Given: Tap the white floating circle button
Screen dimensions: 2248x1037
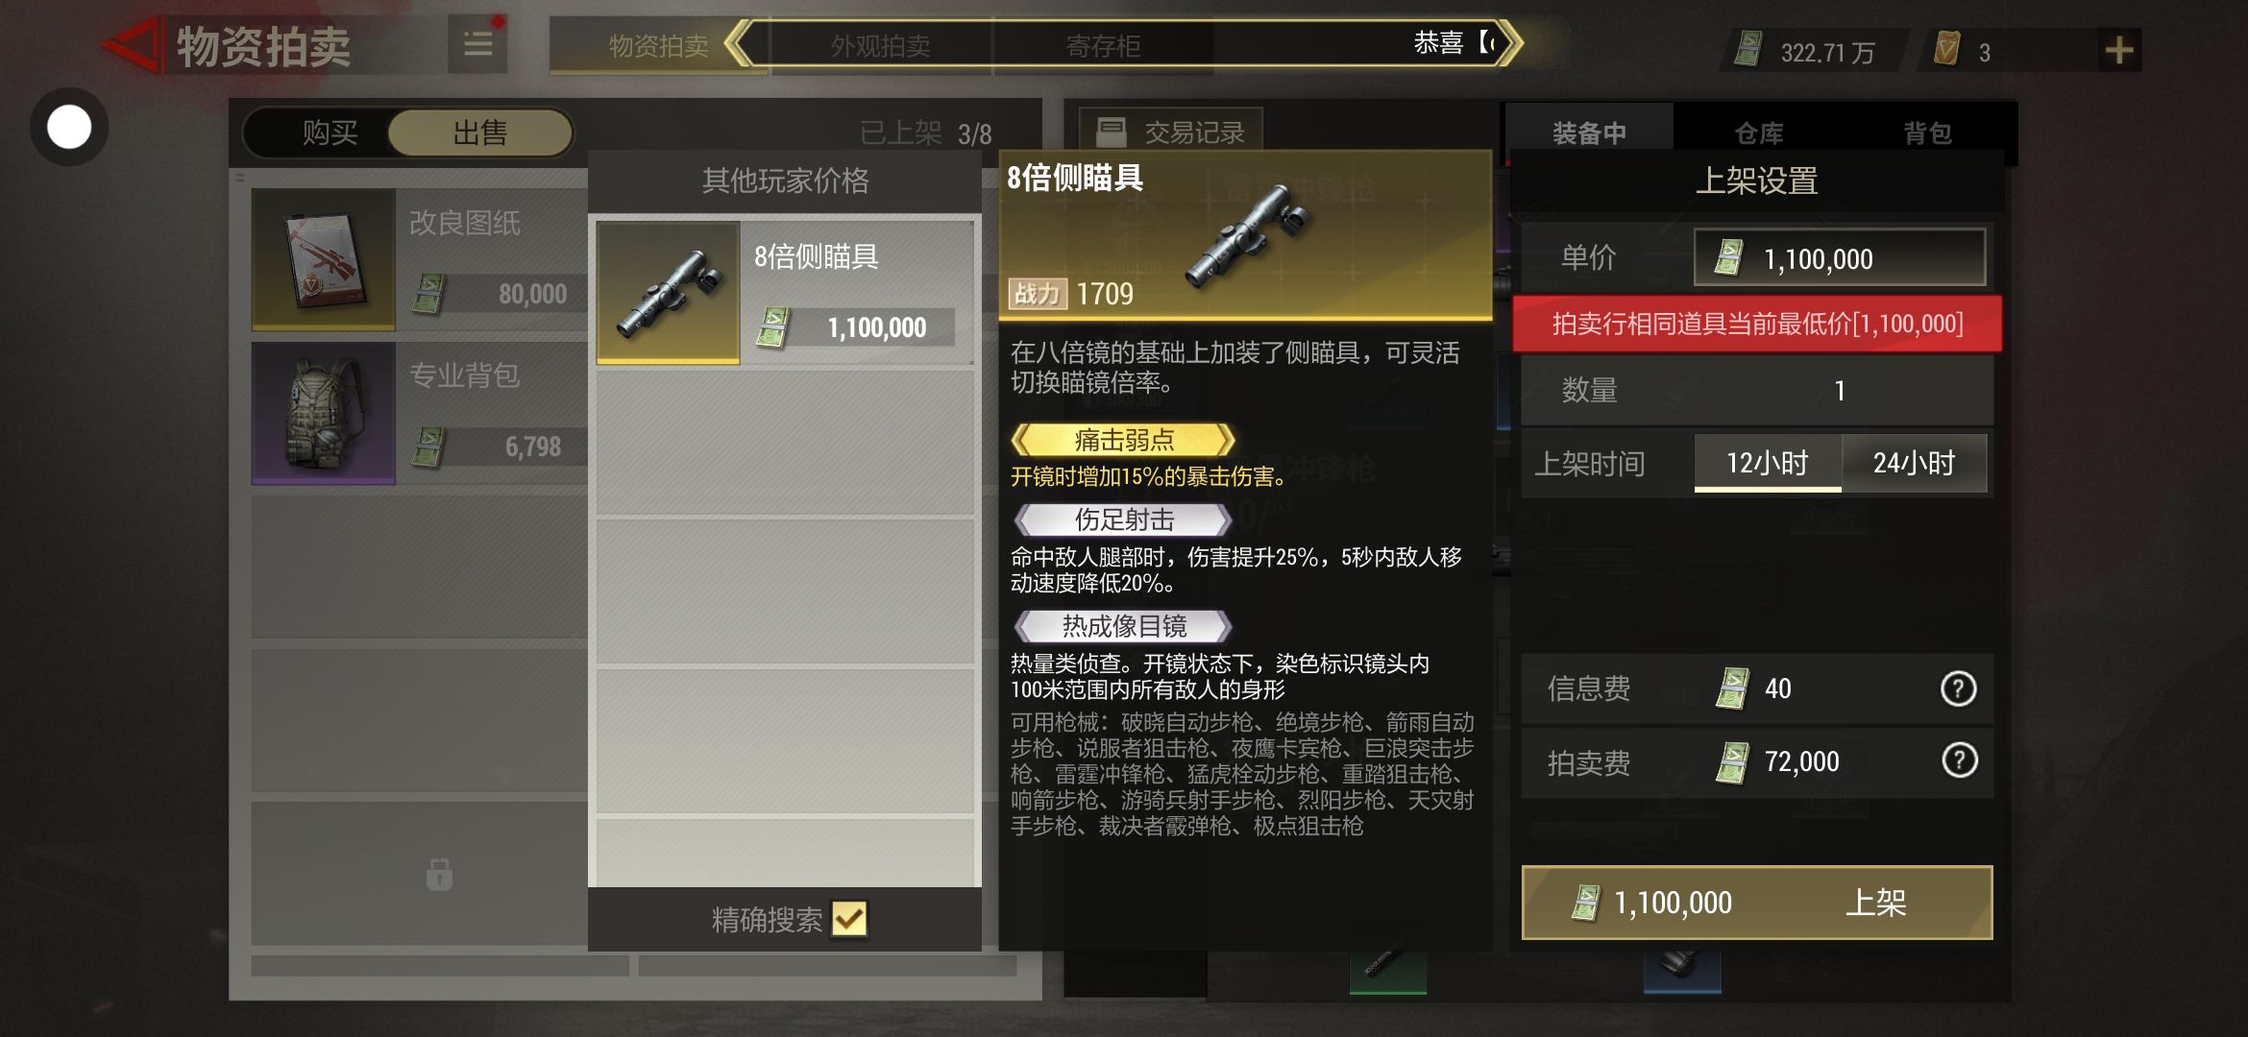Looking at the screenshot, I should [x=69, y=127].
